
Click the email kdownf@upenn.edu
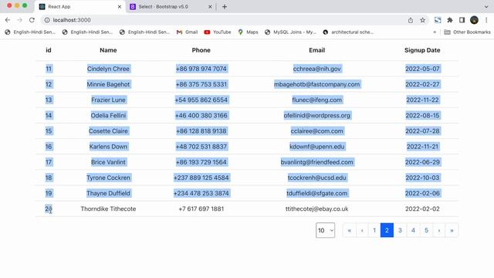tap(317, 147)
